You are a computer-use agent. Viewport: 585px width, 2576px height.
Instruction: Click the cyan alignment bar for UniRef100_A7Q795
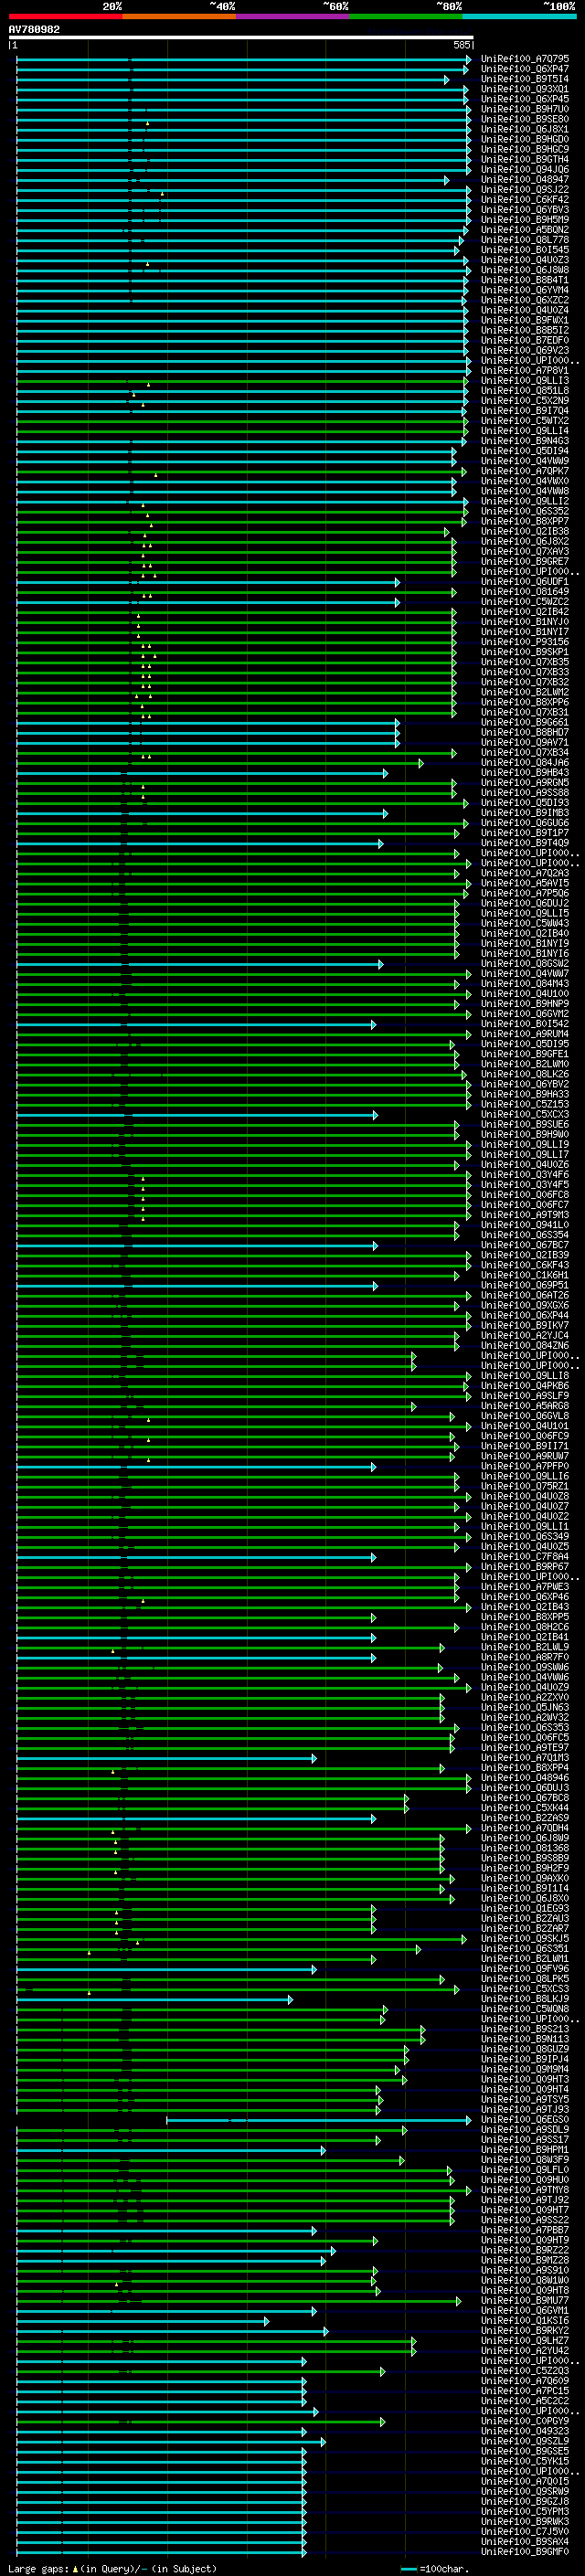tap(243, 59)
